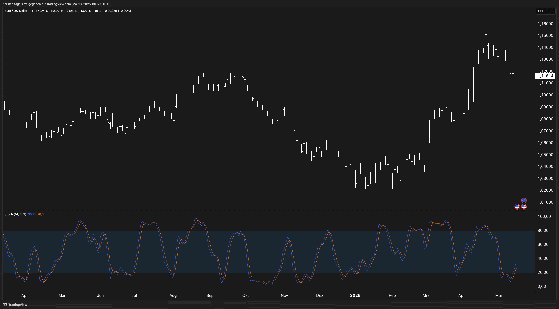
Task: Click the blue Stoch %K value 30,15
Action: pyautogui.click(x=32, y=214)
